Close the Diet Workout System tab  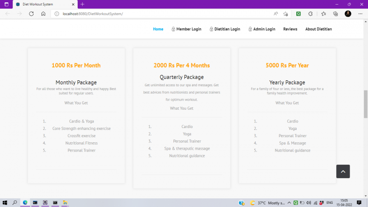pos(73,4)
